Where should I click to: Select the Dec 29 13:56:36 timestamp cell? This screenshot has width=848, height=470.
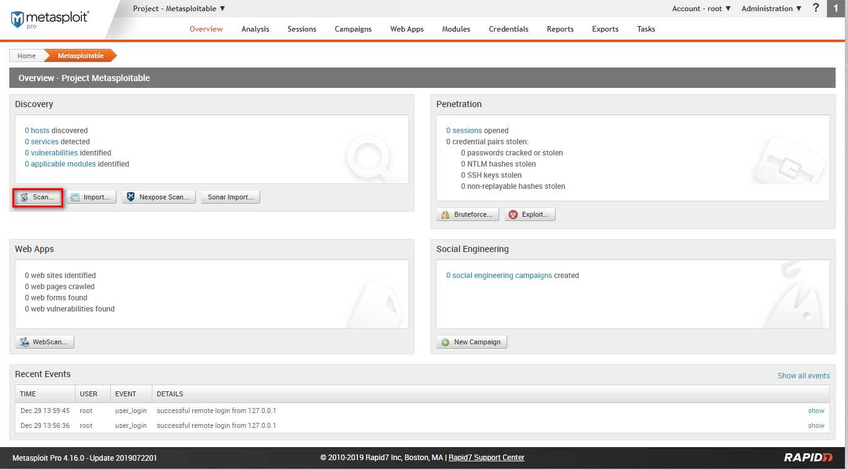tap(45, 425)
